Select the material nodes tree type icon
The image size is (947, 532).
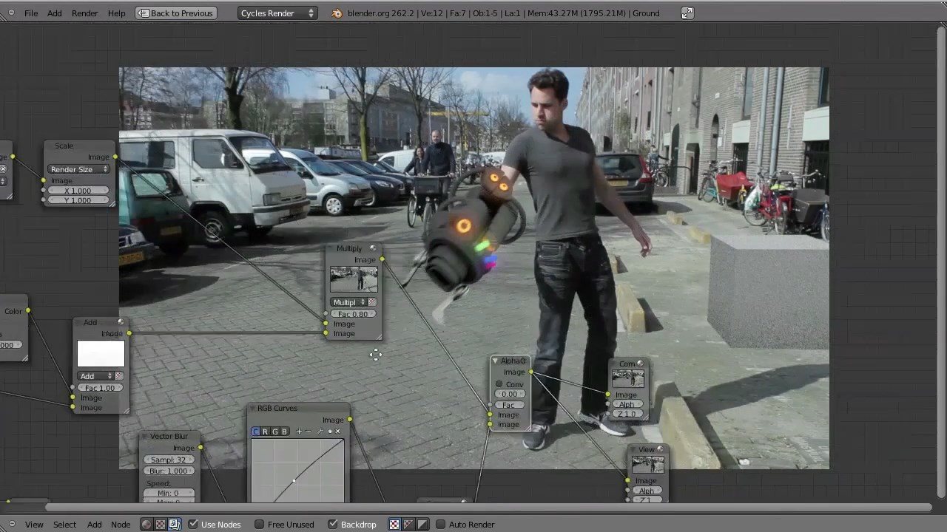pos(146,525)
